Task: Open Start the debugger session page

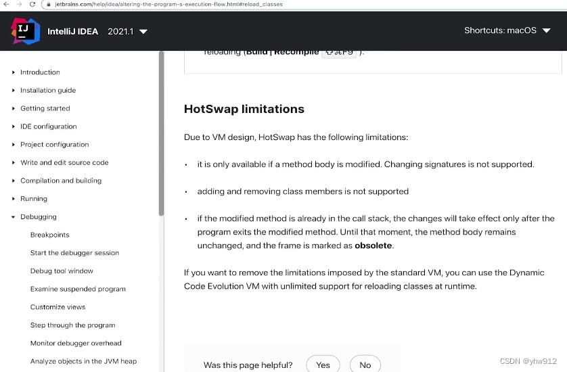Action: (74, 253)
